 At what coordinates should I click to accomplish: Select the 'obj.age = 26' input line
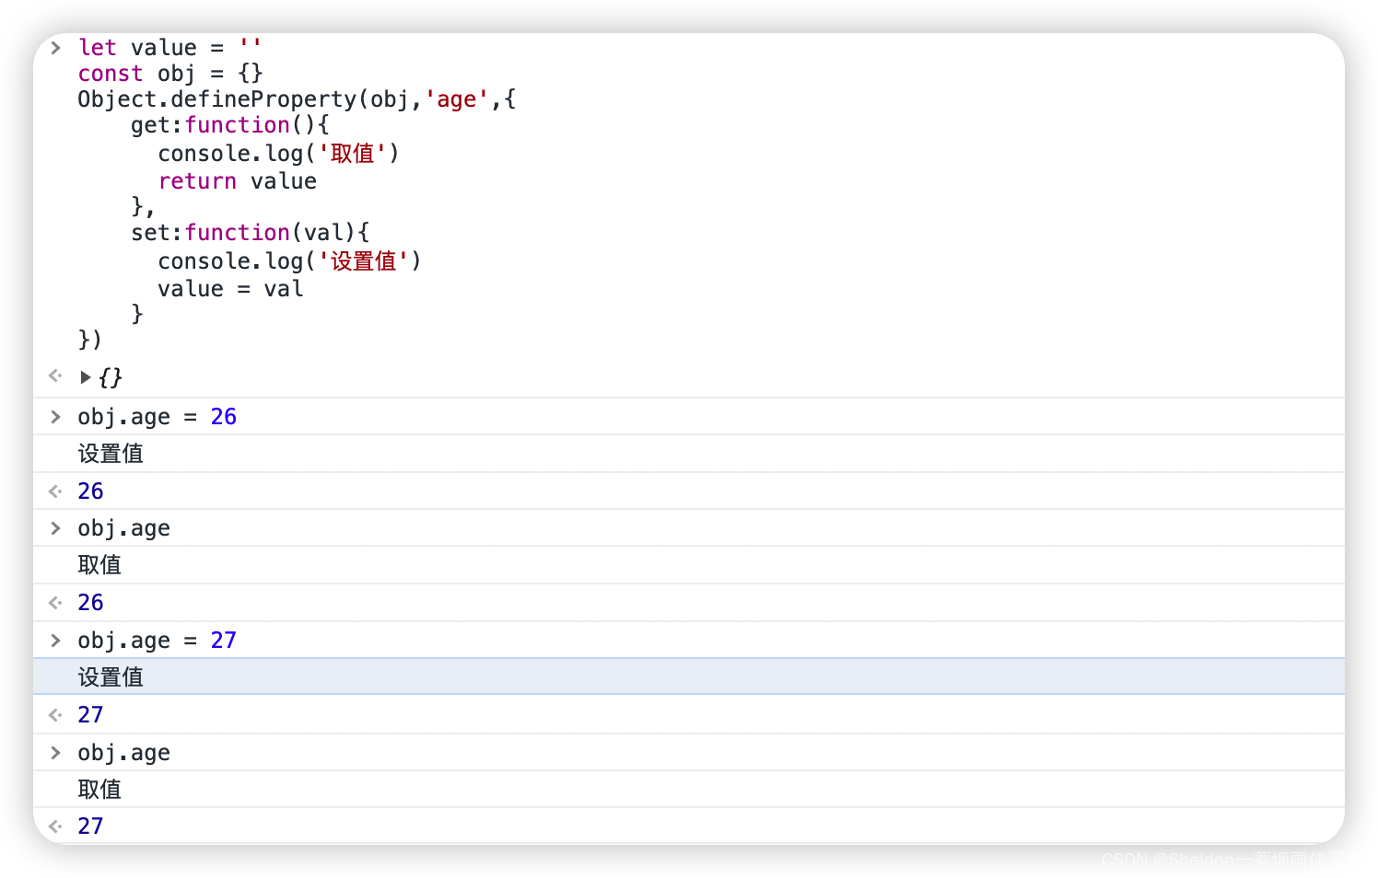pos(158,417)
